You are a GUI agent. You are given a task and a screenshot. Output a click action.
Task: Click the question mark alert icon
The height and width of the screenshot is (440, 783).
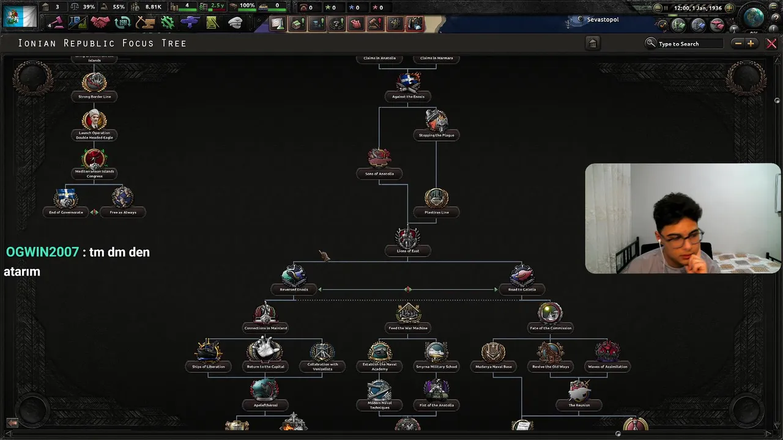click(x=336, y=24)
